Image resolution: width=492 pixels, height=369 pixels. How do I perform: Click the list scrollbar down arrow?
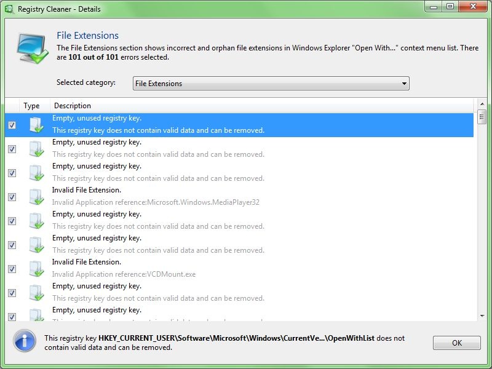coord(482,316)
